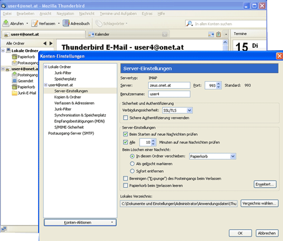The width and height of the screenshot is (283, 241).
Task: Click the Verzeichnis wählen... button
Action: (x=259, y=204)
